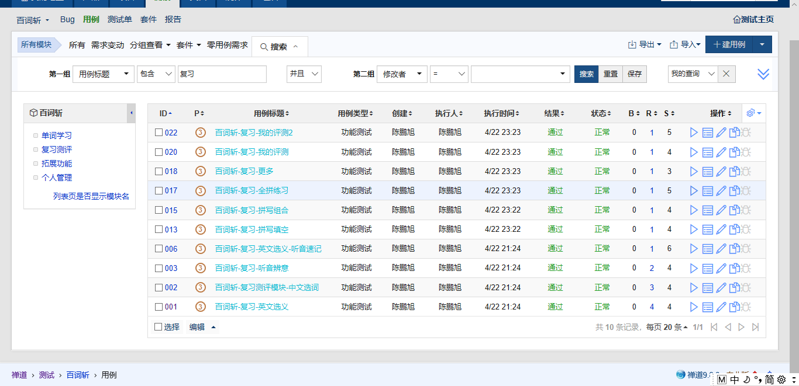799x386 pixels.
Task: Go to last page of records
Action: (x=755, y=327)
